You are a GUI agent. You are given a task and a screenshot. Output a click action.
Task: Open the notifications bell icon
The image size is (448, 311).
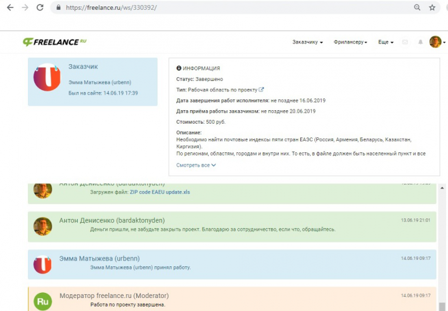pos(421,42)
